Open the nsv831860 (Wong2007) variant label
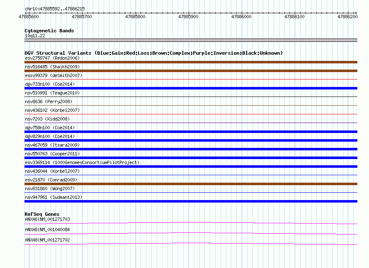This screenshot has height=268, width=369. tap(49, 188)
